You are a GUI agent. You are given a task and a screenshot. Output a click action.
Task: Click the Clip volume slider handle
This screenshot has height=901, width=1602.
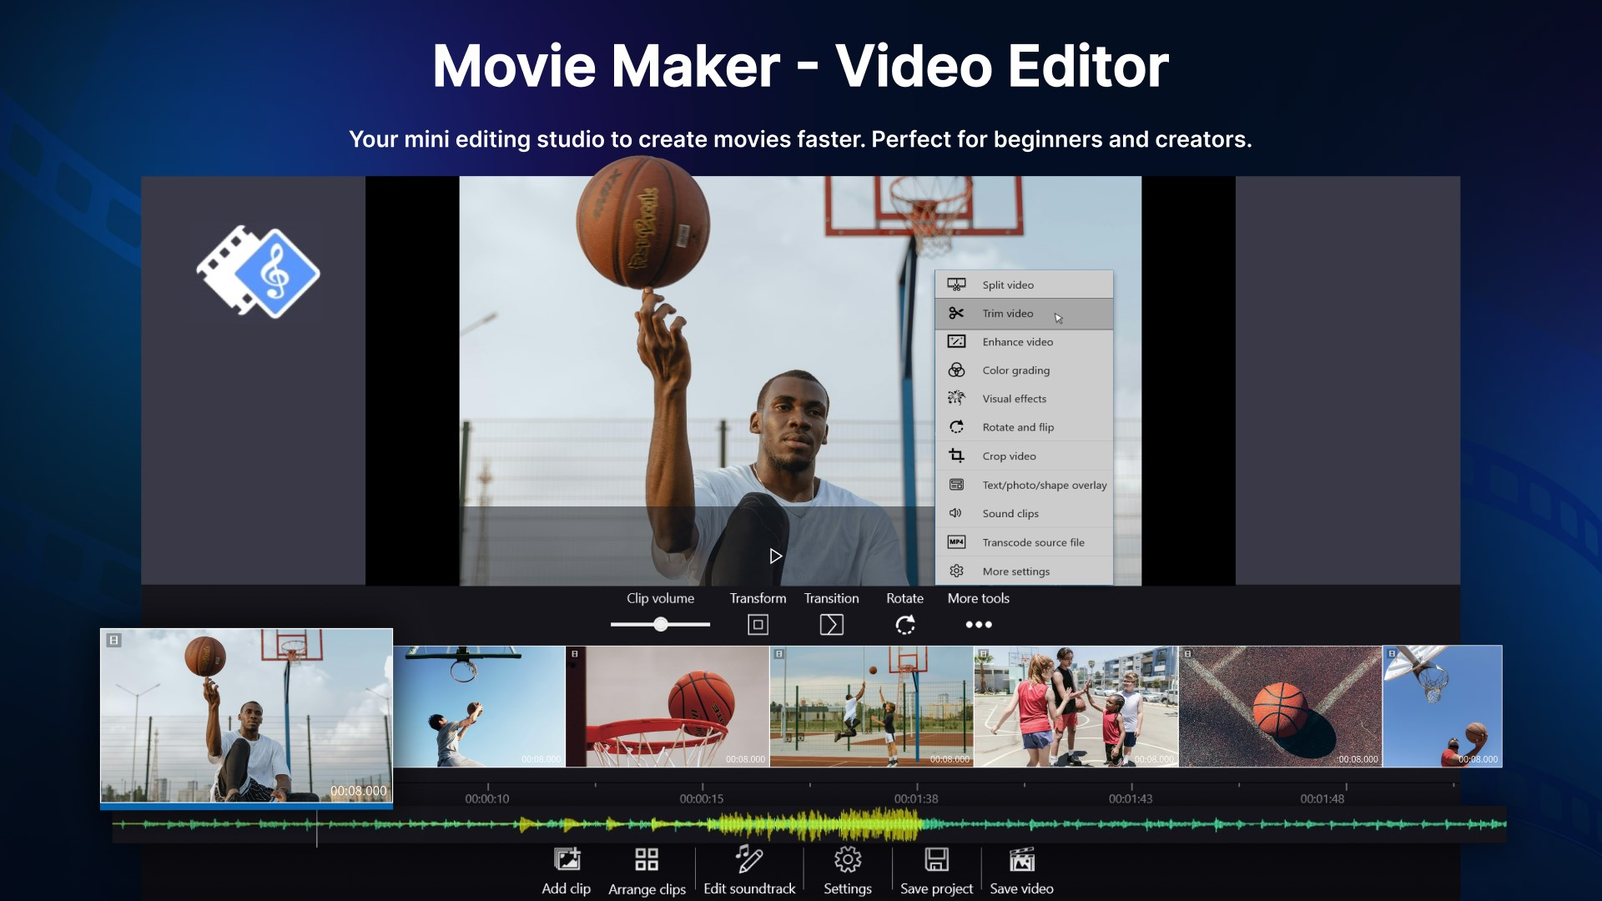[661, 624]
